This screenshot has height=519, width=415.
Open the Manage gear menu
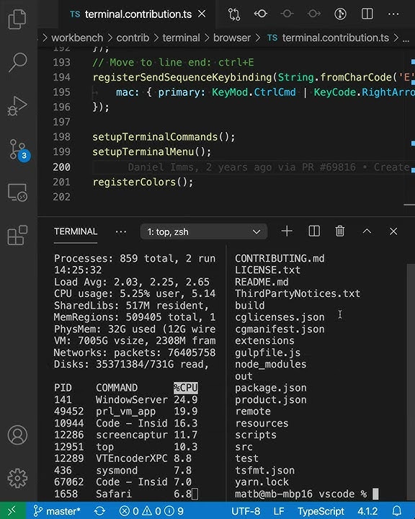point(17,478)
